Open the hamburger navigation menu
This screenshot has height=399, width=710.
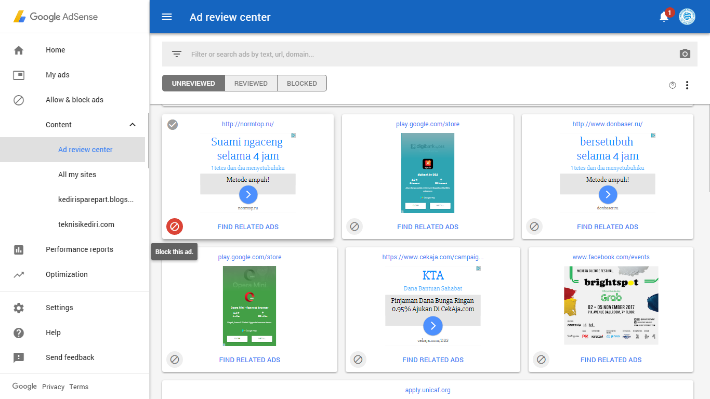click(x=167, y=17)
